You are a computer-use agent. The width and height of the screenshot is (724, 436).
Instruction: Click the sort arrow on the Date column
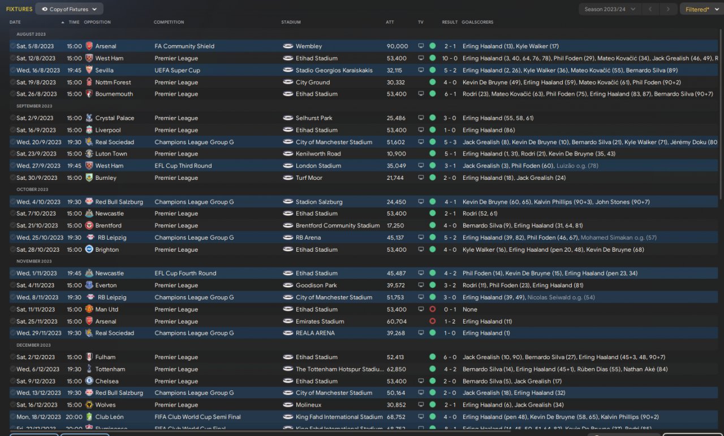[62, 22]
